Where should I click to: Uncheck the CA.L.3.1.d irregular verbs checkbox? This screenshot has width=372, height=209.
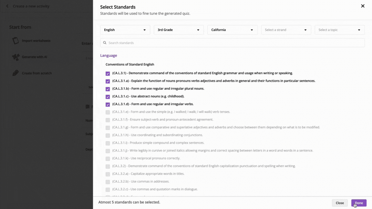[108, 104]
